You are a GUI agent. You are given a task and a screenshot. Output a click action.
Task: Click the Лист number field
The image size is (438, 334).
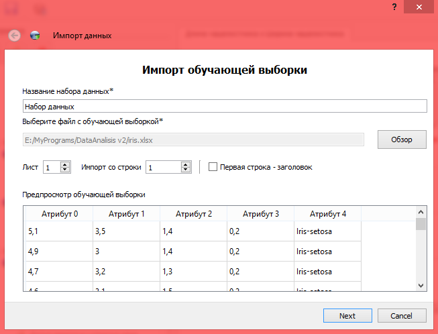(52, 167)
